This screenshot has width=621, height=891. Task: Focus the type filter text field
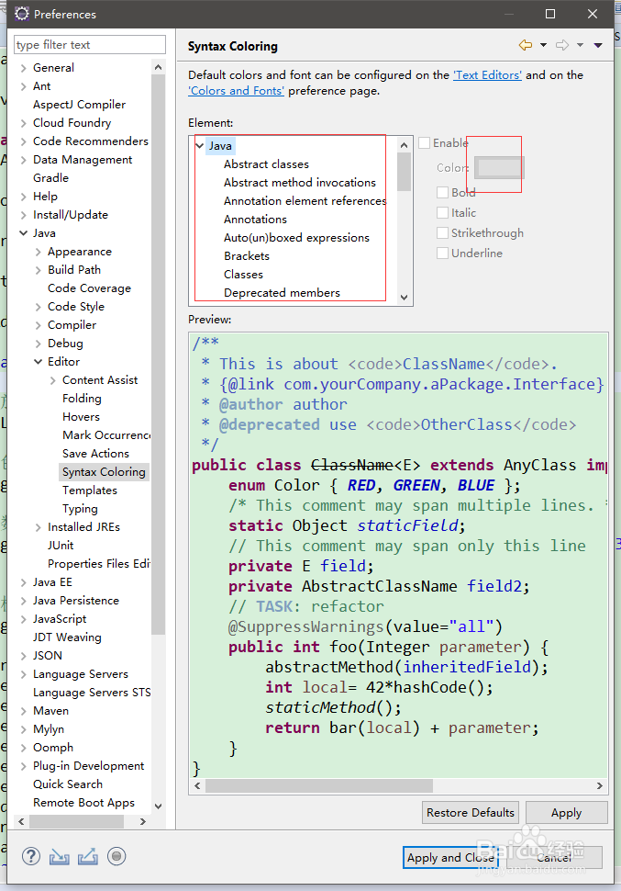tap(90, 44)
